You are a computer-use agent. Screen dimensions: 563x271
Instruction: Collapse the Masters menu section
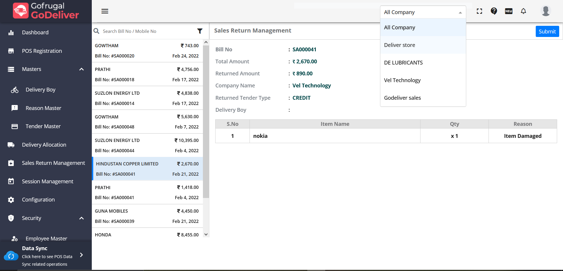82,69
